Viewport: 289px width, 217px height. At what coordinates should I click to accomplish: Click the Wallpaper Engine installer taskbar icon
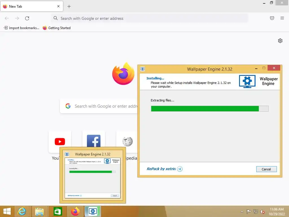pos(93,211)
